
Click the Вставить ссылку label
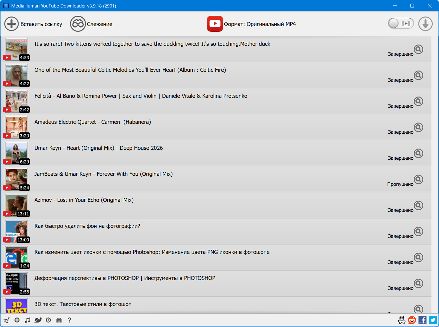click(41, 24)
